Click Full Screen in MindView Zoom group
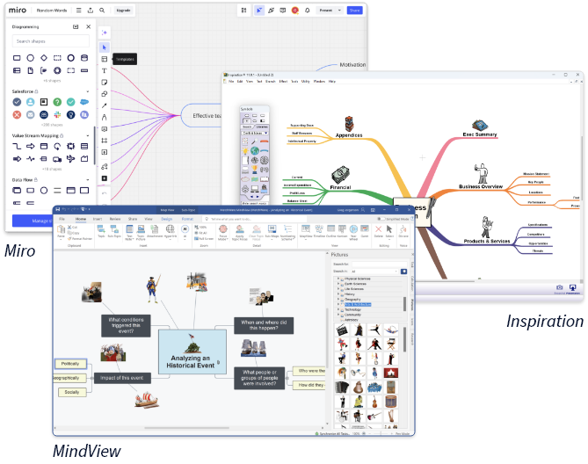The height and width of the screenshot is (464, 588). [x=204, y=238]
